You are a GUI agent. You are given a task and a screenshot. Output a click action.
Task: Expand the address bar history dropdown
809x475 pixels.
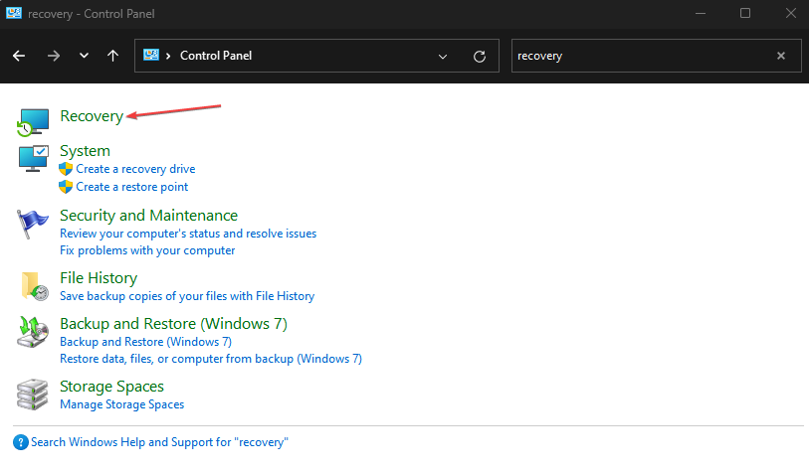click(443, 57)
